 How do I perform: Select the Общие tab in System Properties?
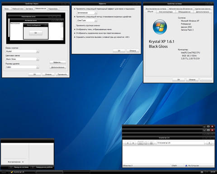coord(150,11)
